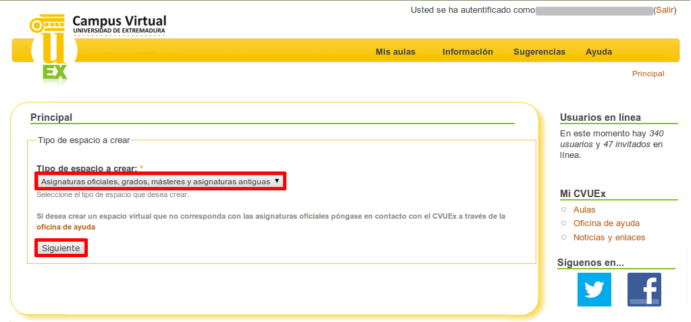
Task: Open the Ayuda menu item
Action: pyautogui.click(x=598, y=52)
